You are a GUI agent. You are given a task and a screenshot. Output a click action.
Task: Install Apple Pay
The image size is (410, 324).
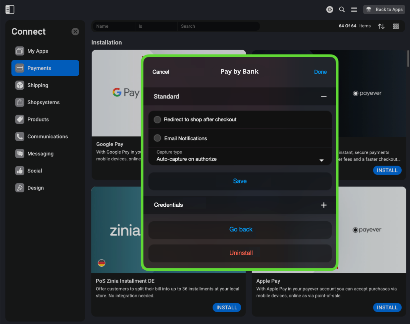pyautogui.click(x=387, y=307)
